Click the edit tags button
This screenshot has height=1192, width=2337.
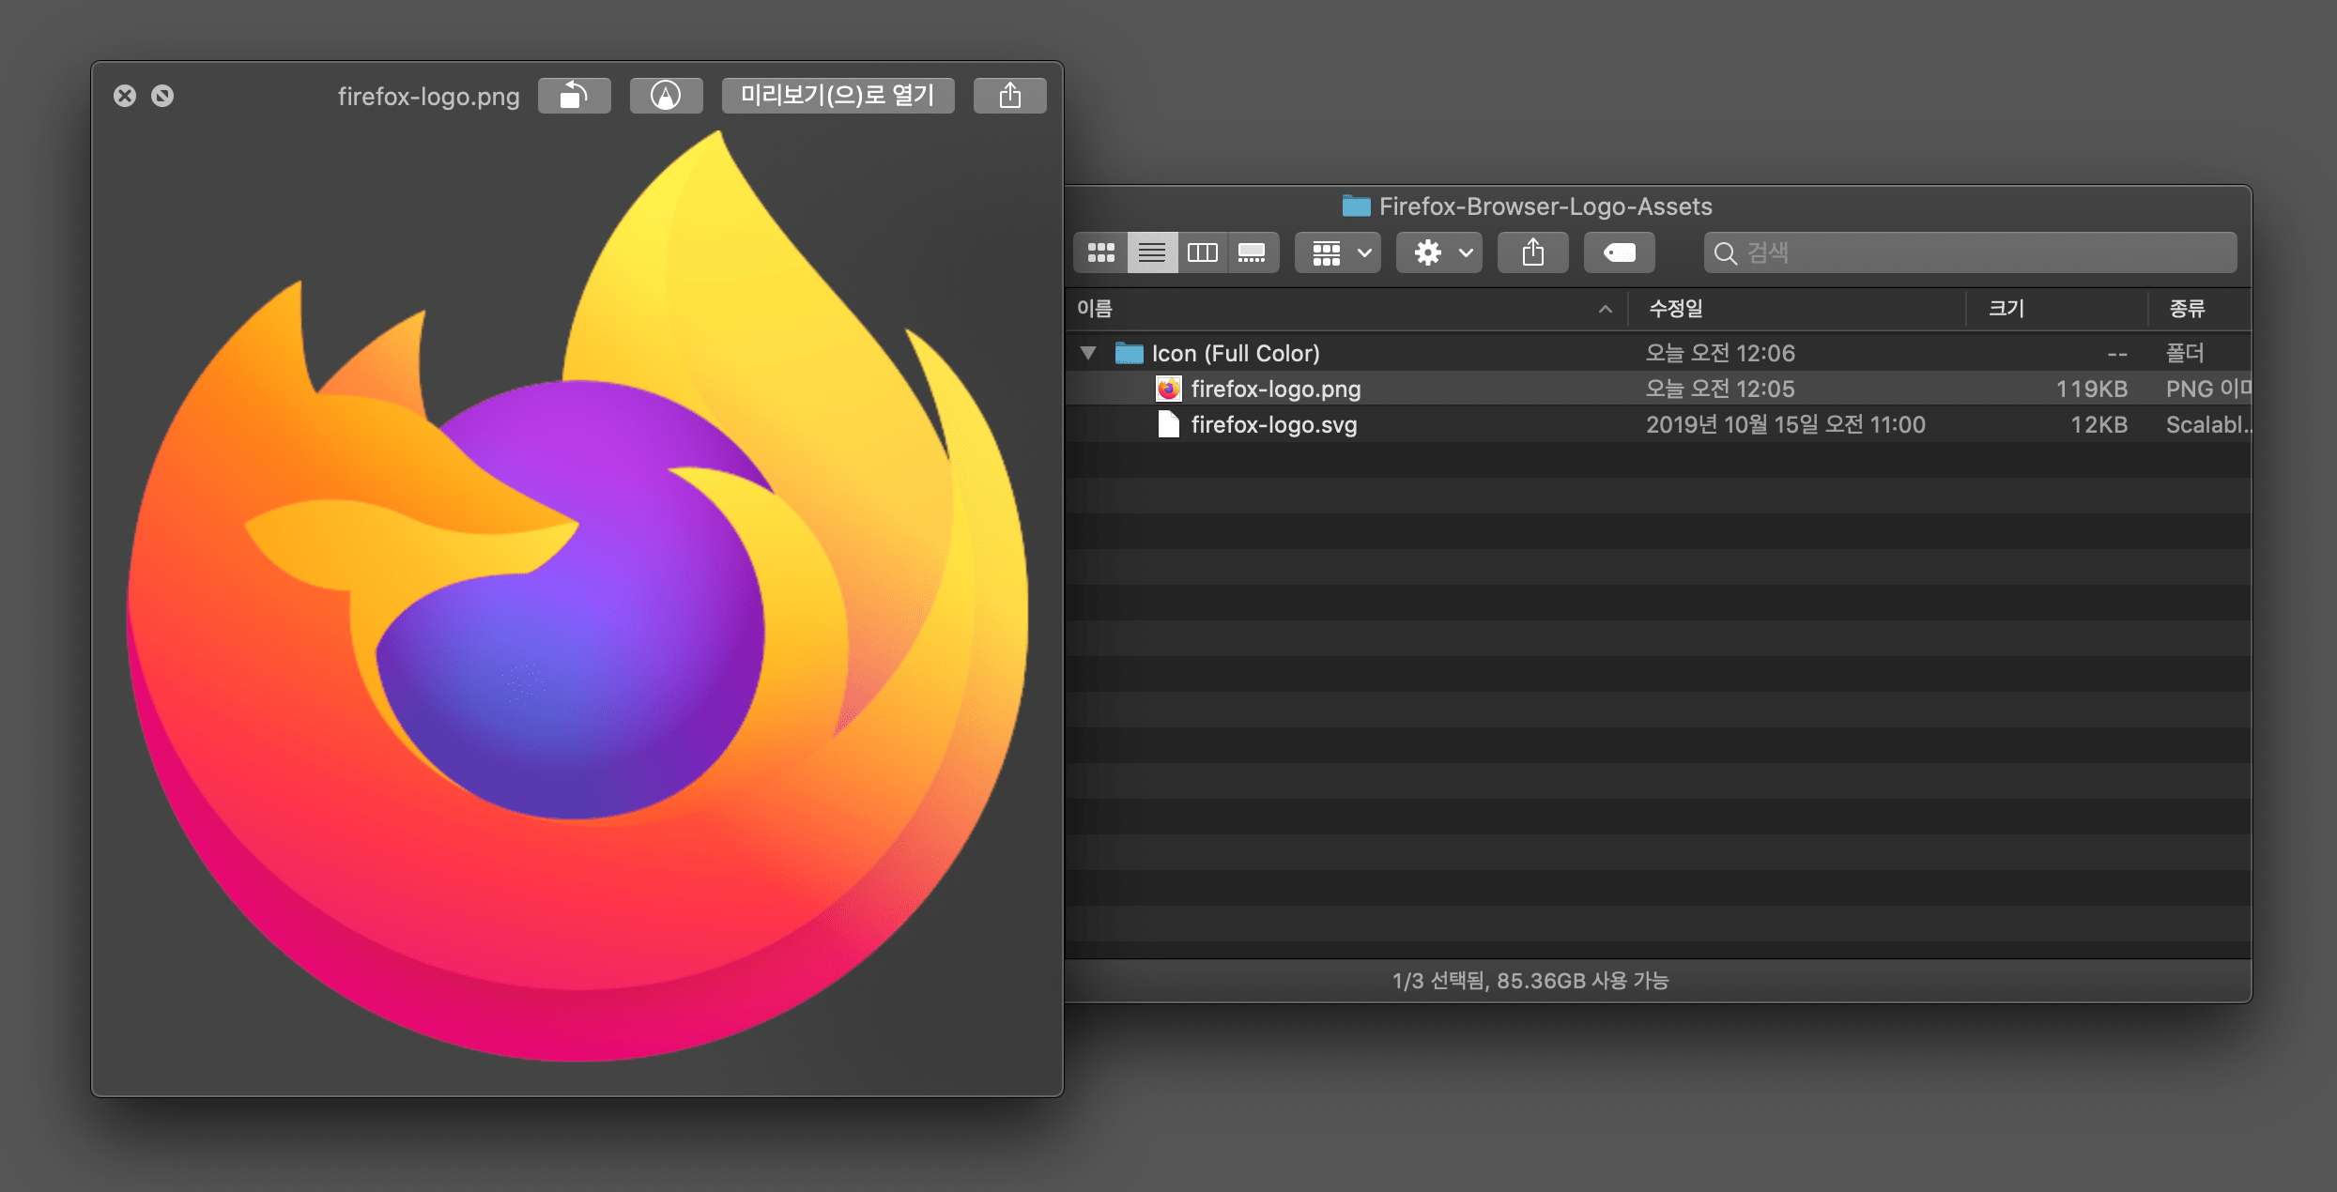(1619, 252)
